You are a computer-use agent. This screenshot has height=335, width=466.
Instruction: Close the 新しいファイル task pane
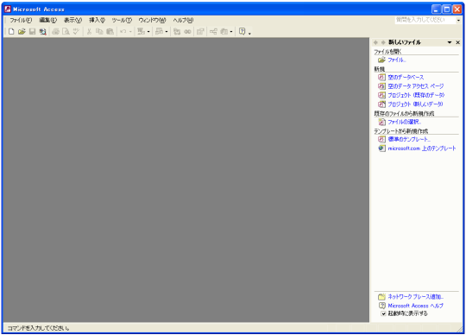coord(458,42)
